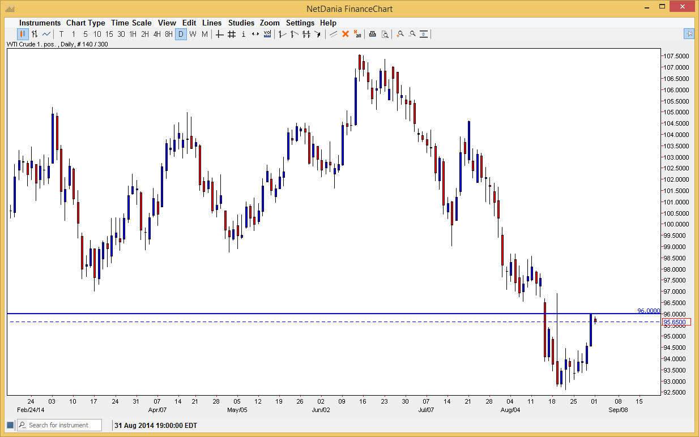Open the volume indicator icon
Image resolution: width=699 pixels, height=437 pixels.
point(267,34)
